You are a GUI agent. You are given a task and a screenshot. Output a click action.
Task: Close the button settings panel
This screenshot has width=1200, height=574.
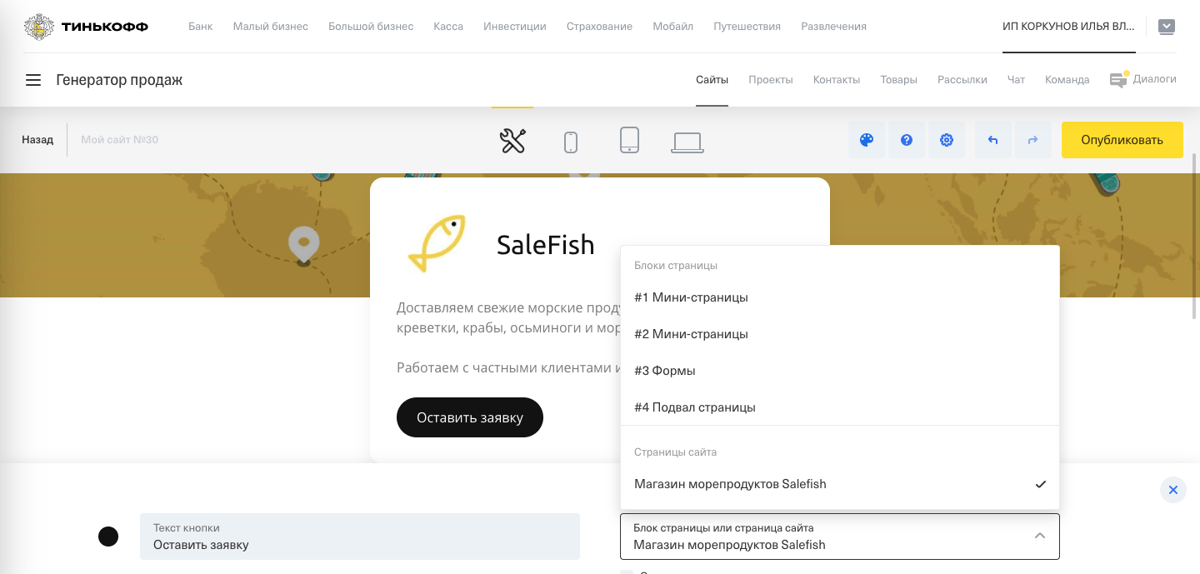(1173, 490)
